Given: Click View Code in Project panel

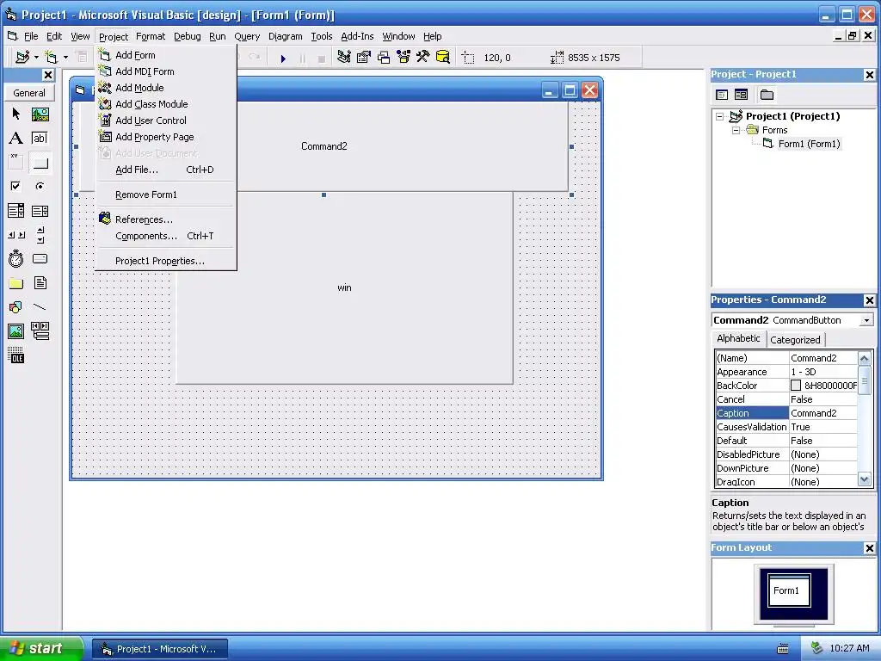Looking at the screenshot, I should point(722,95).
